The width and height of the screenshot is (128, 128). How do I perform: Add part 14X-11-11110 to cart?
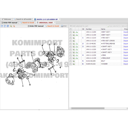[x=73, y=41]
